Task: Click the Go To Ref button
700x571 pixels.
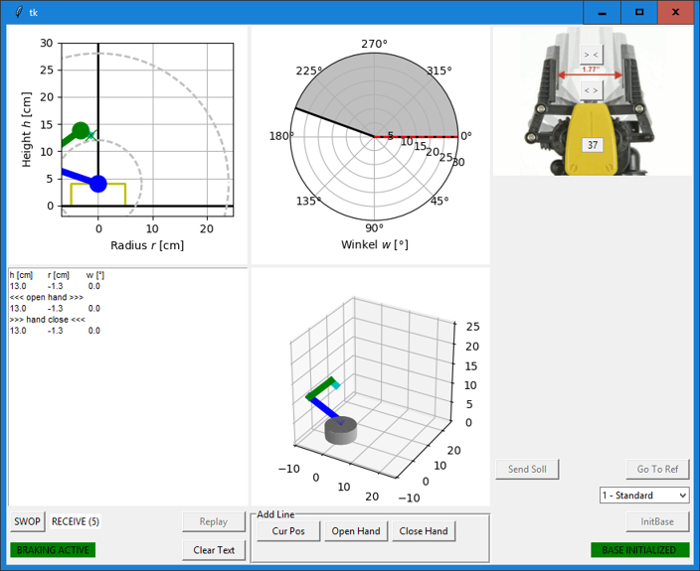Action: (657, 469)
